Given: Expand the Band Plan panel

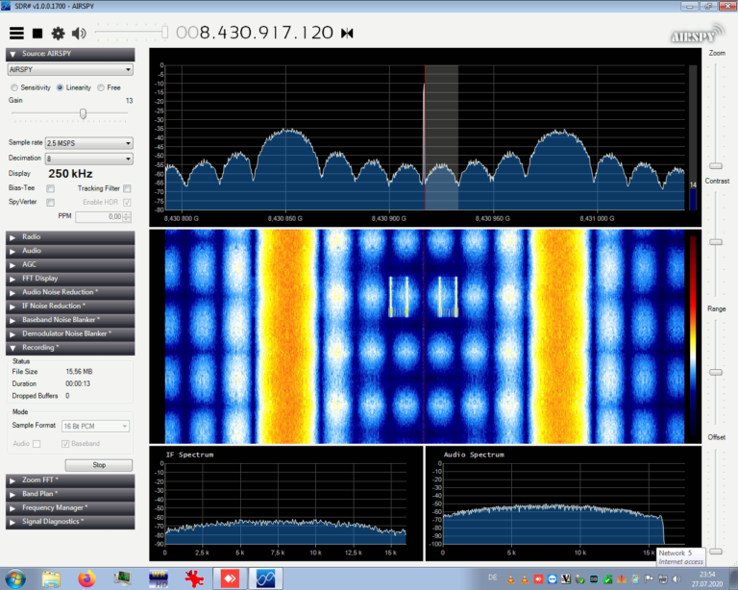Looking at the screenshot, I should tap(70, 494).
